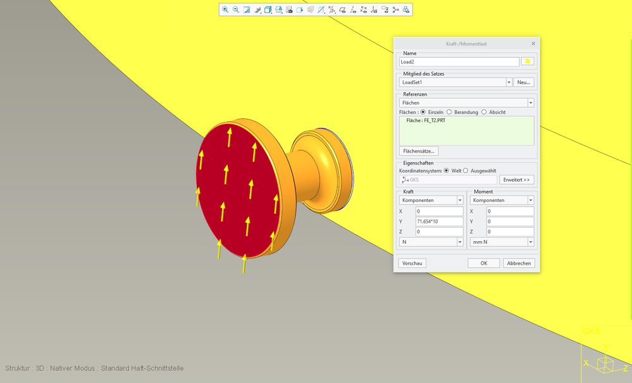Click the refit view icon

[247, 9]
